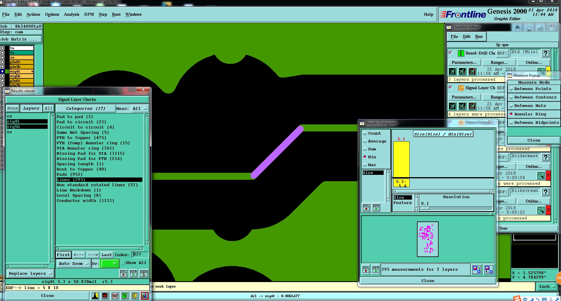561x301 pixels.
Task: Click the Index input field
Action: (140, 255)
